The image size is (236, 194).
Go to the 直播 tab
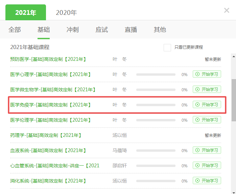pyautogui.click(x=131, y=30)
